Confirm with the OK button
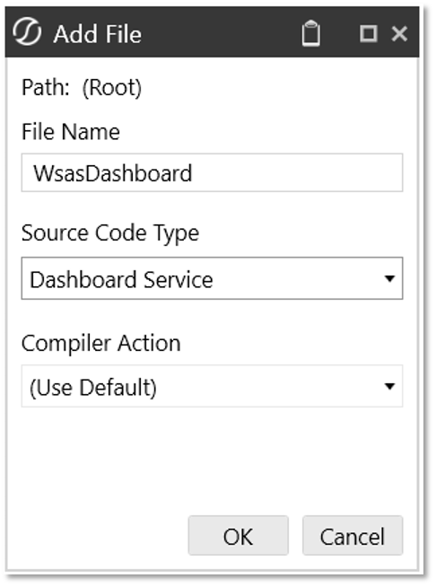The width and height of the screenshot is (436, 587). (x=238, y=535)
